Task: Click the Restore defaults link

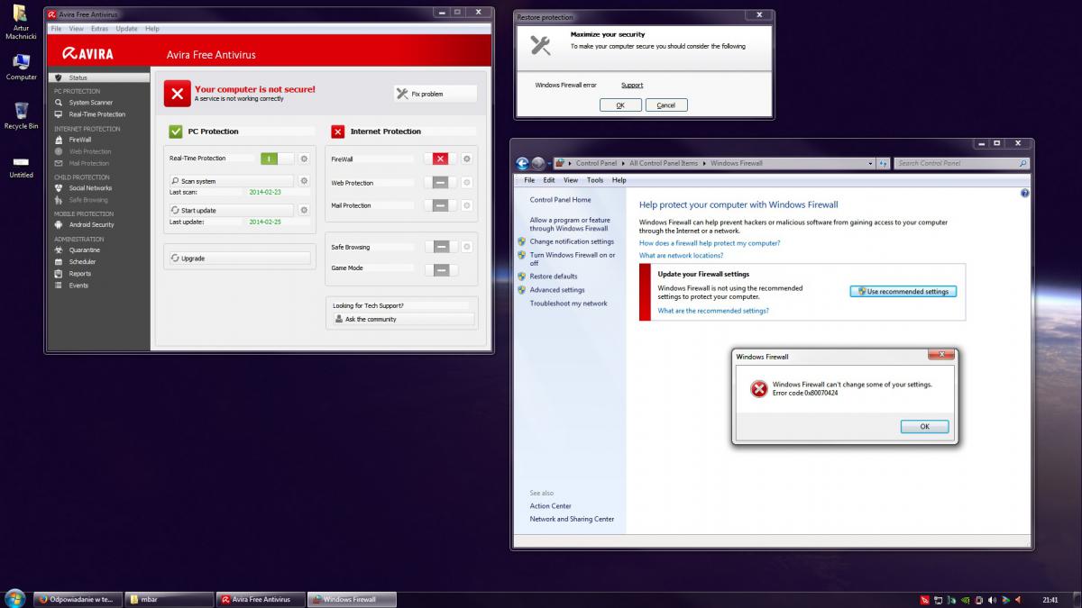Action: (x=554, y=277)
